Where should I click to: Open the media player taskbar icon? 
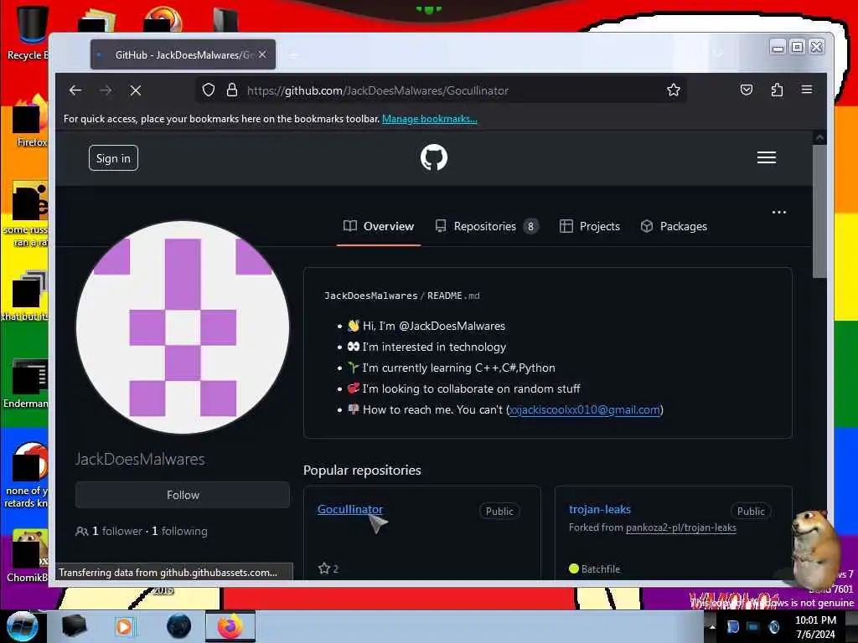125,626
